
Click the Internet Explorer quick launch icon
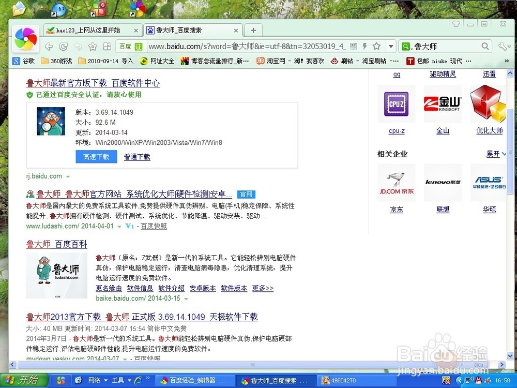[138, 380]
